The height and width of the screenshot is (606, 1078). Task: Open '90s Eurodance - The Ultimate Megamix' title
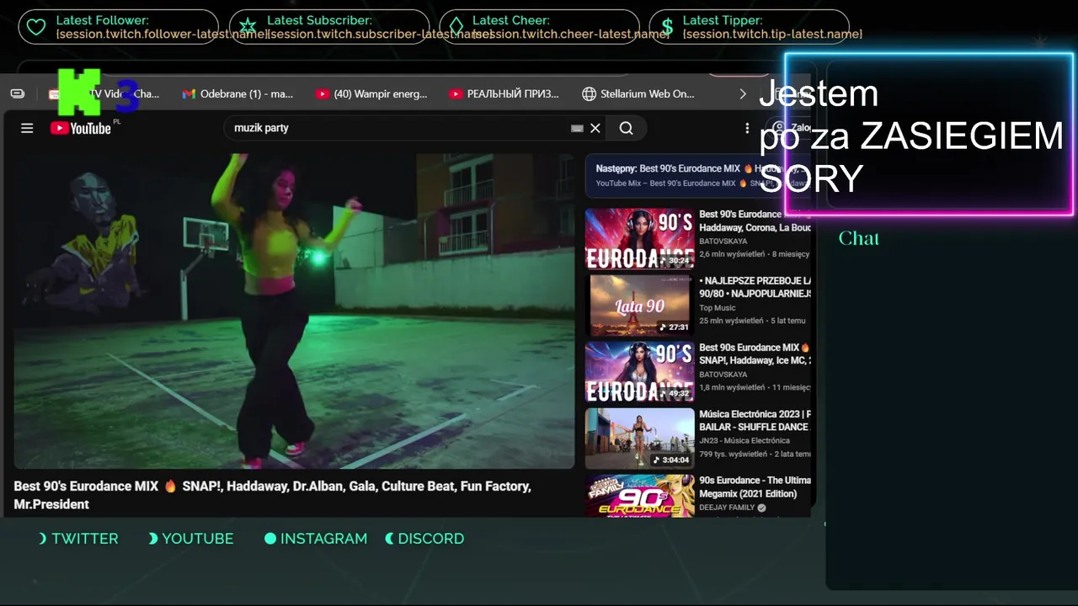pyautogui.click(x=755, y=486)
